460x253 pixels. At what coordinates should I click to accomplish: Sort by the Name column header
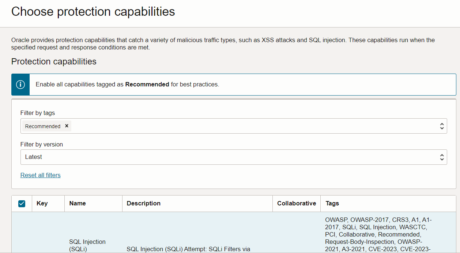coord(76,203)
